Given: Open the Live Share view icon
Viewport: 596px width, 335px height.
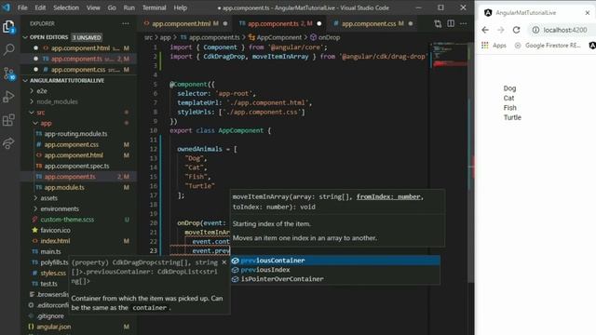Looking at the screenshot, I should click(x=8, y=143).
